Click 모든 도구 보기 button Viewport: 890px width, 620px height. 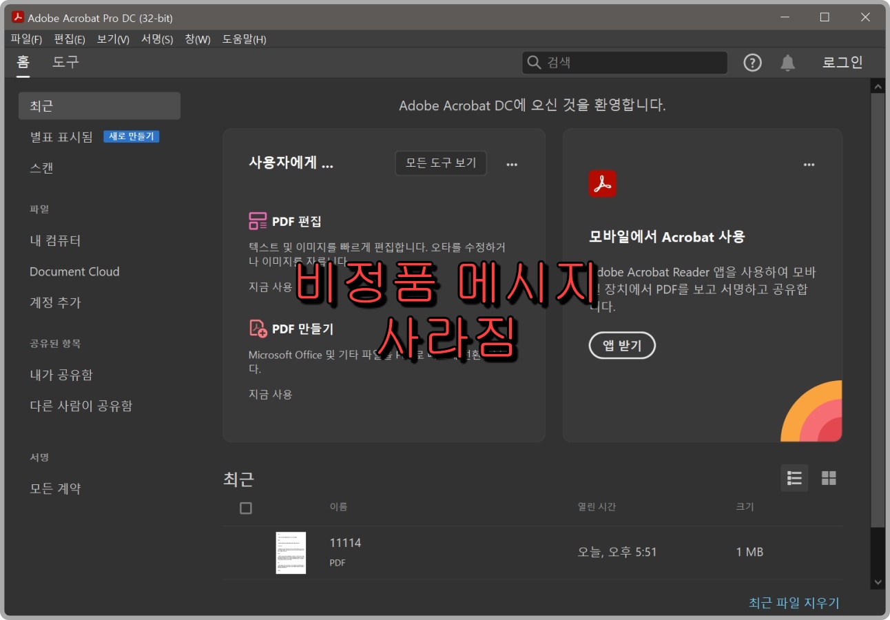pyautogui.click(x=441, y=163)
